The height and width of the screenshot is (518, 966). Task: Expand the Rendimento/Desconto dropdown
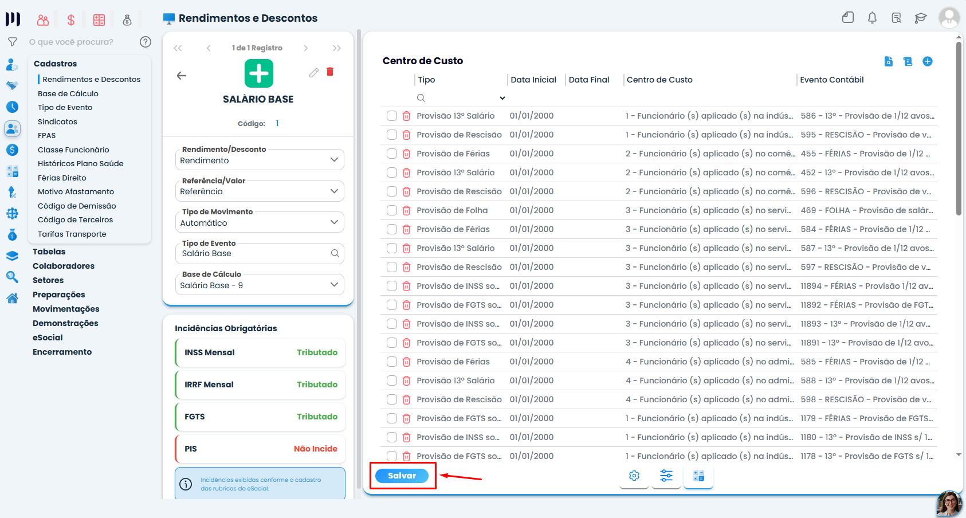point(260,160)
